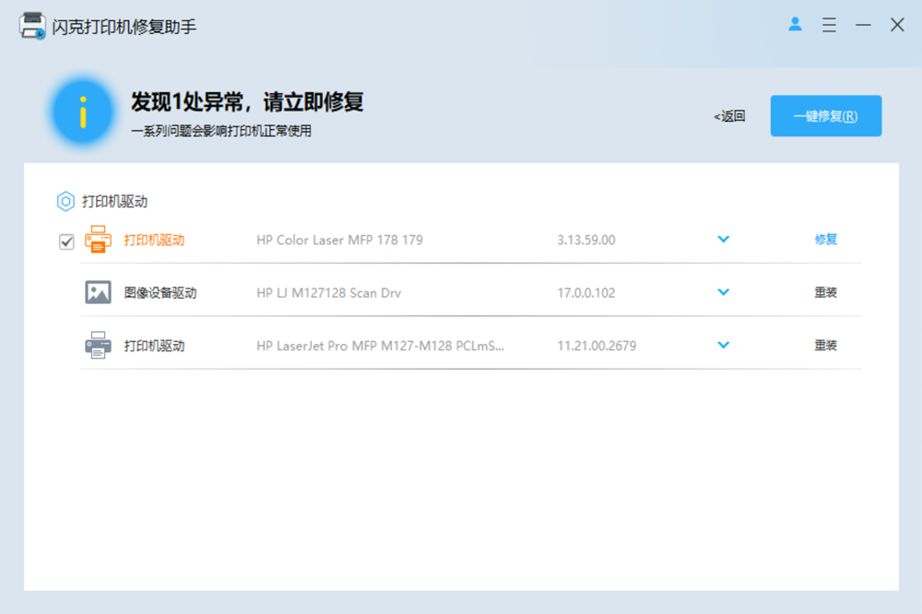
Task: Click the hexagon icon beside 打印机驱动 section header
Action: [65, 201]
